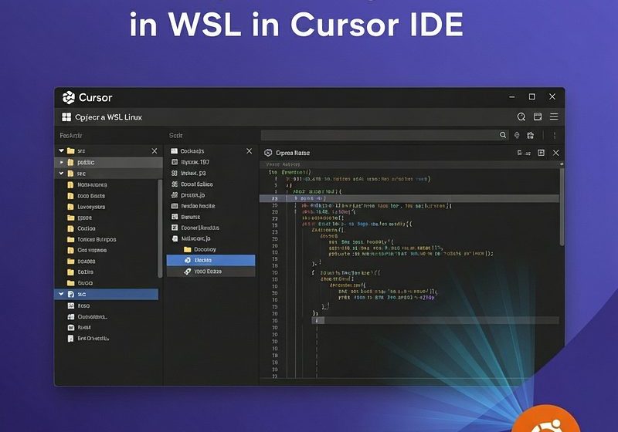The image size is (618, 432).
Task: Click the split editor icon in the editor tab bar
Action: 542,153
